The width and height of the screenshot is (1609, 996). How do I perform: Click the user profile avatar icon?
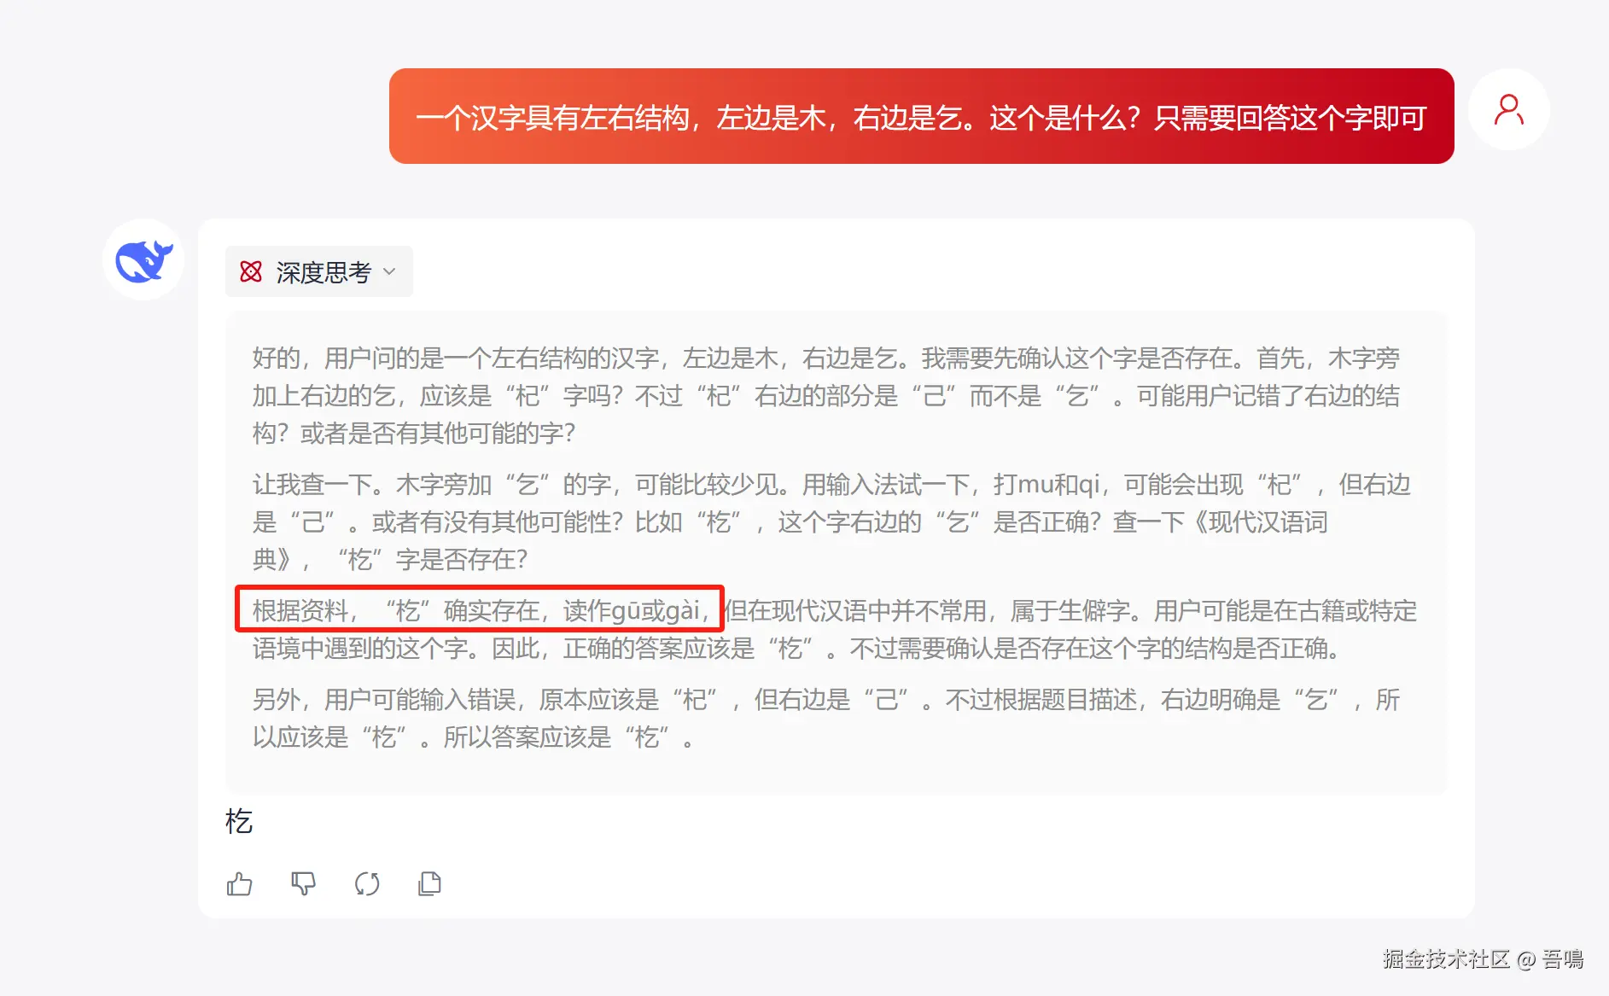(1508, 110)
